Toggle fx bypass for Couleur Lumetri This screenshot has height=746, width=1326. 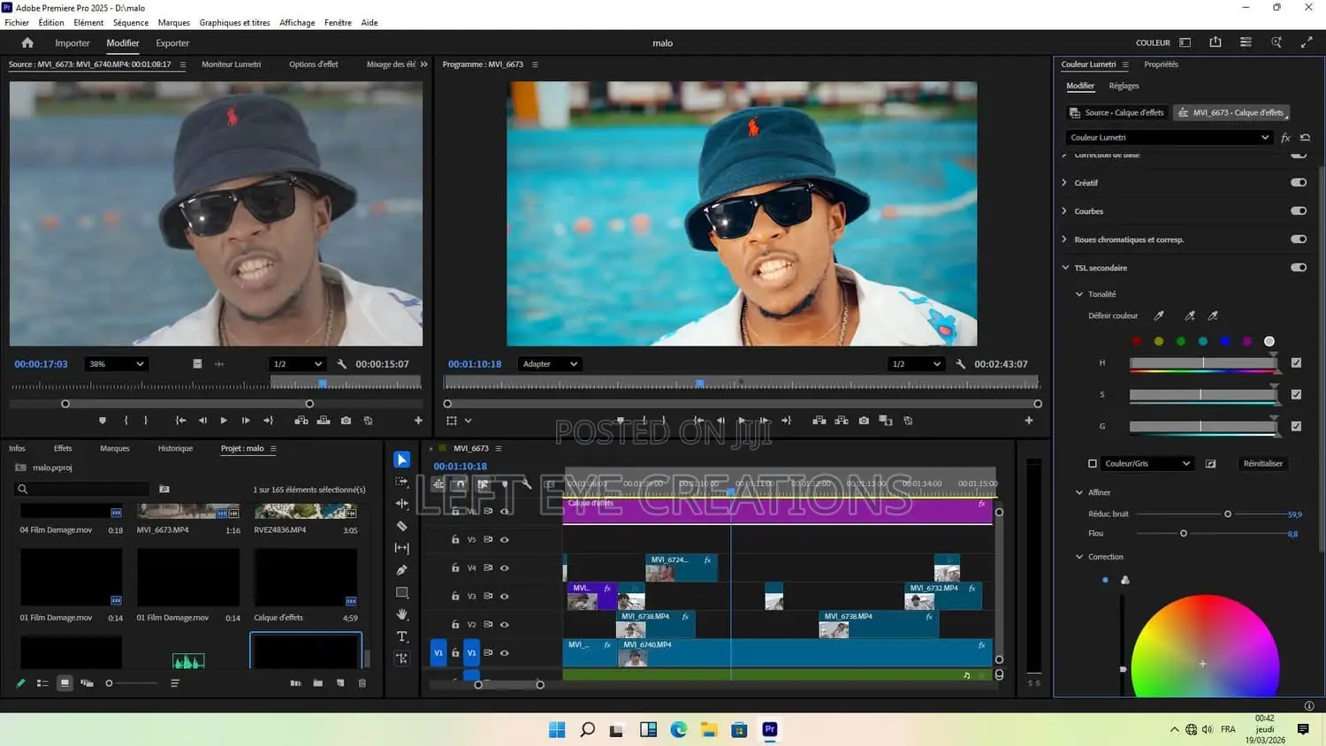tap(1285, 138)
